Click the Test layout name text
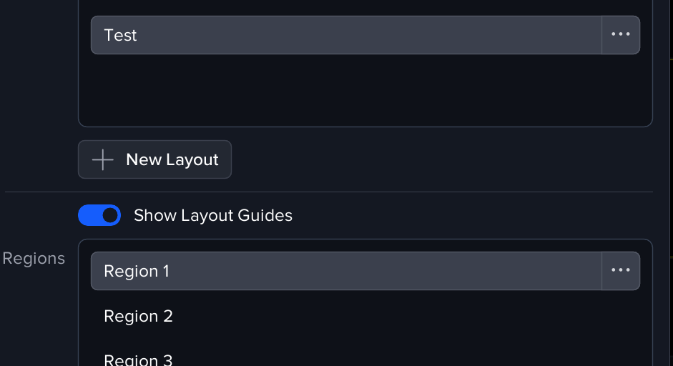673x366 pixels. tap(120, 35)
